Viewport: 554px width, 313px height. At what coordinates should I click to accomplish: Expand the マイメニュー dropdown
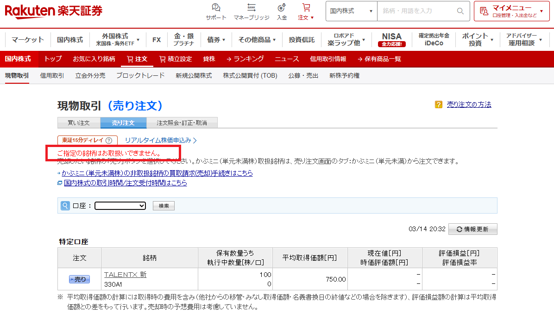(511, 11)
